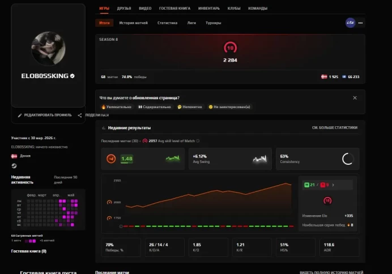Open the Статистика sub-tab
Image resolution: width=392 pixels, height=274 pixels.
[x=167, y=23]
